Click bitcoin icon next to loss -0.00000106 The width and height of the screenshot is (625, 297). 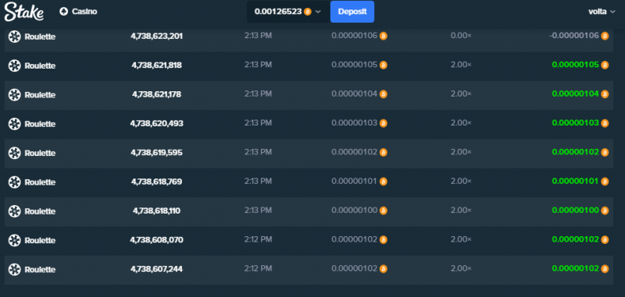point(605,36)
